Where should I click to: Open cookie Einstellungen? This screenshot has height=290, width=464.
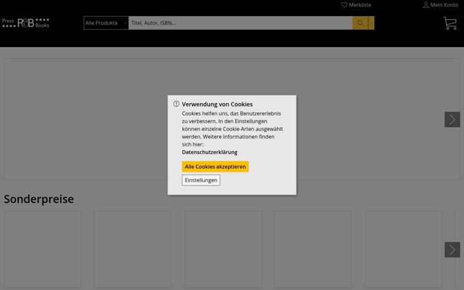(x=201, y=180)
